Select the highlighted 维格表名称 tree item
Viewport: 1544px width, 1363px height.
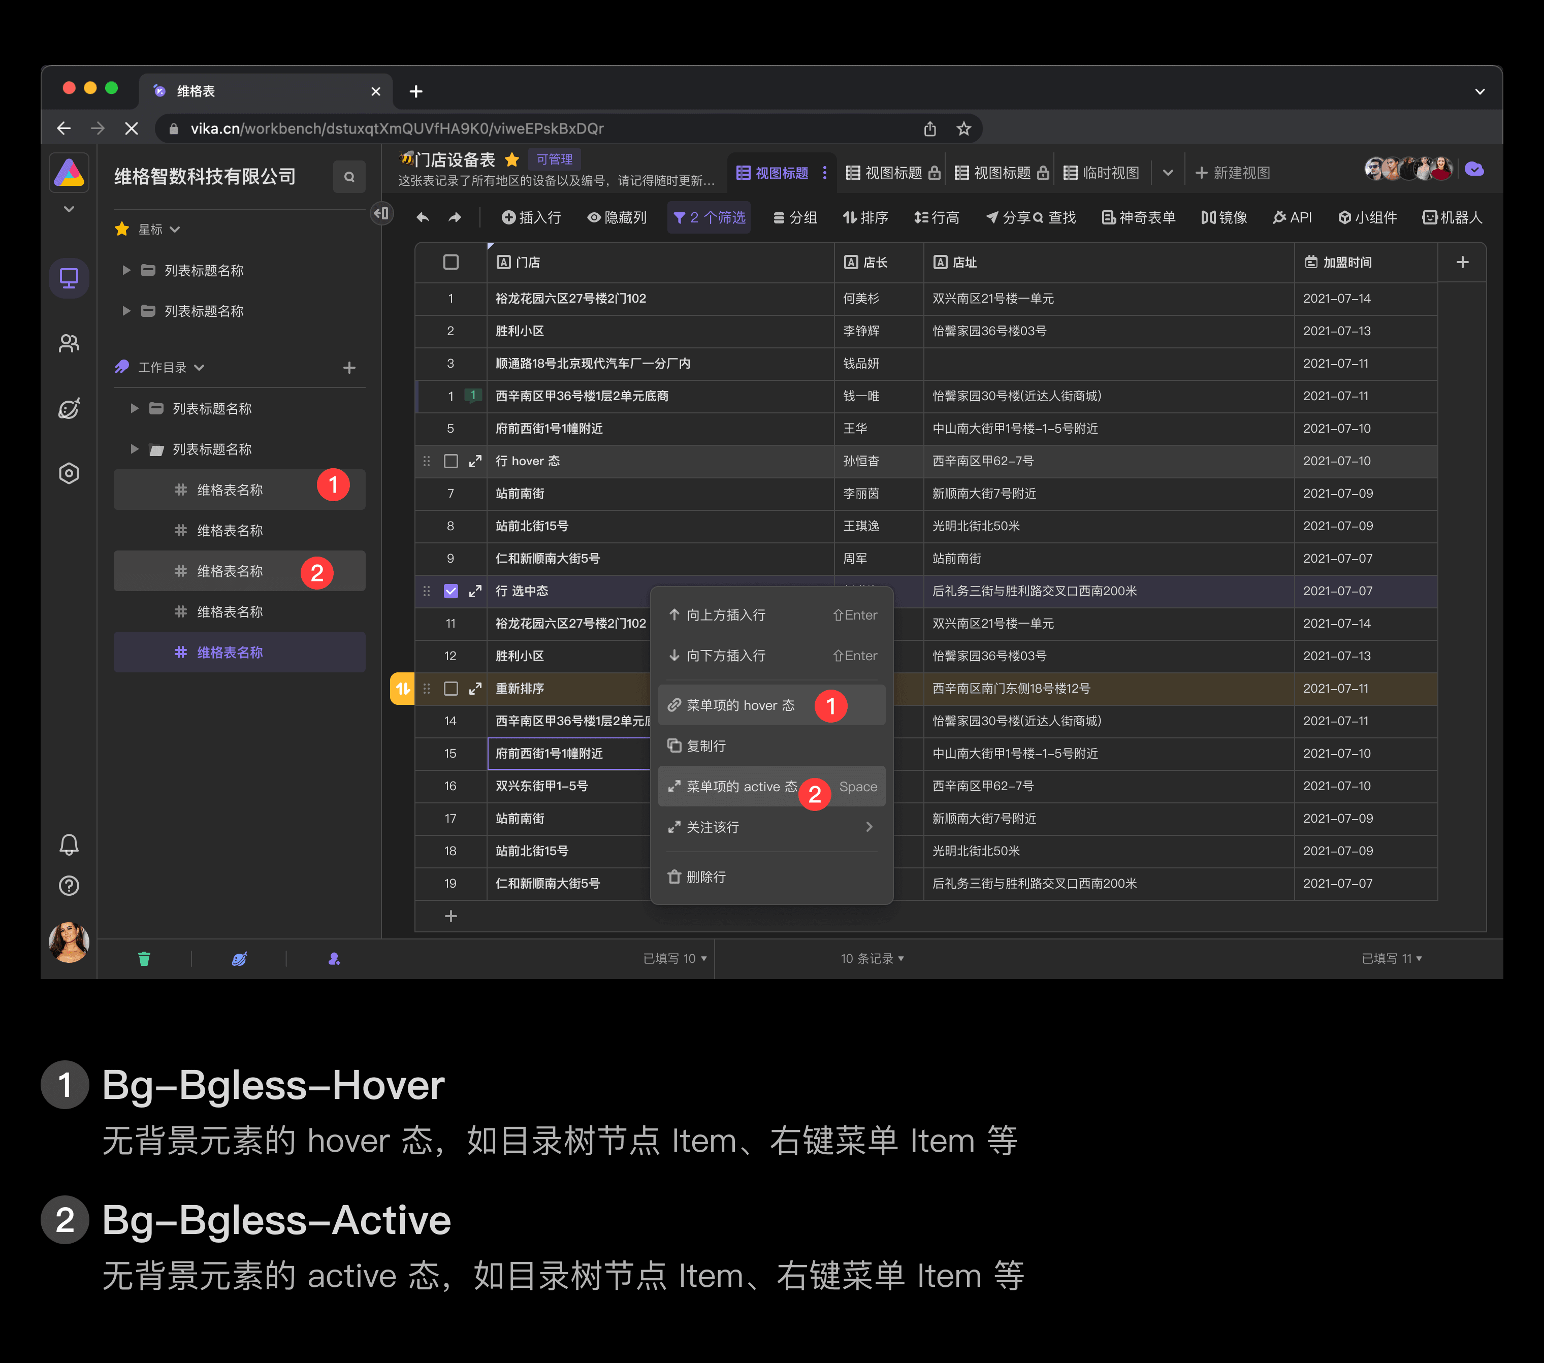(x=239, y=653)
